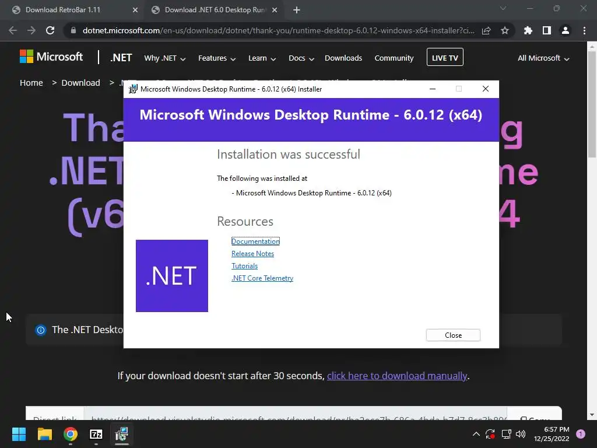Open the Chrome three-dot menu
This screenshot has width=597, height=448.
pos(584,30)
